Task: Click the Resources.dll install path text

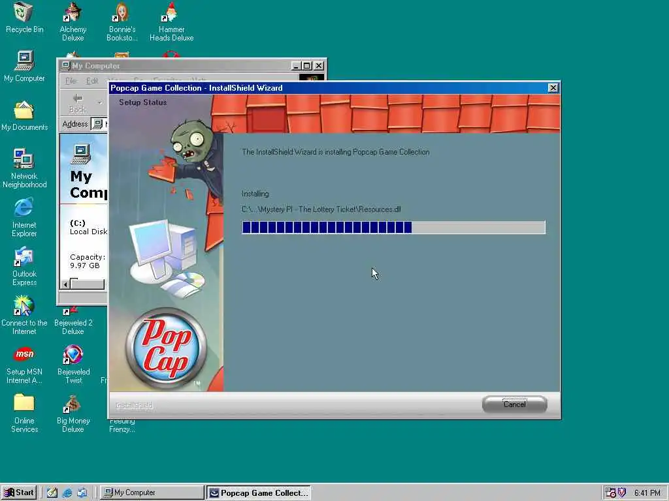Action: pos(321,209)
